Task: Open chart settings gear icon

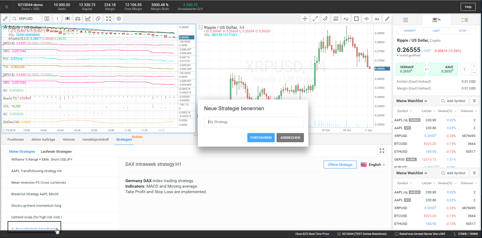Action: (x=119, y=19)
